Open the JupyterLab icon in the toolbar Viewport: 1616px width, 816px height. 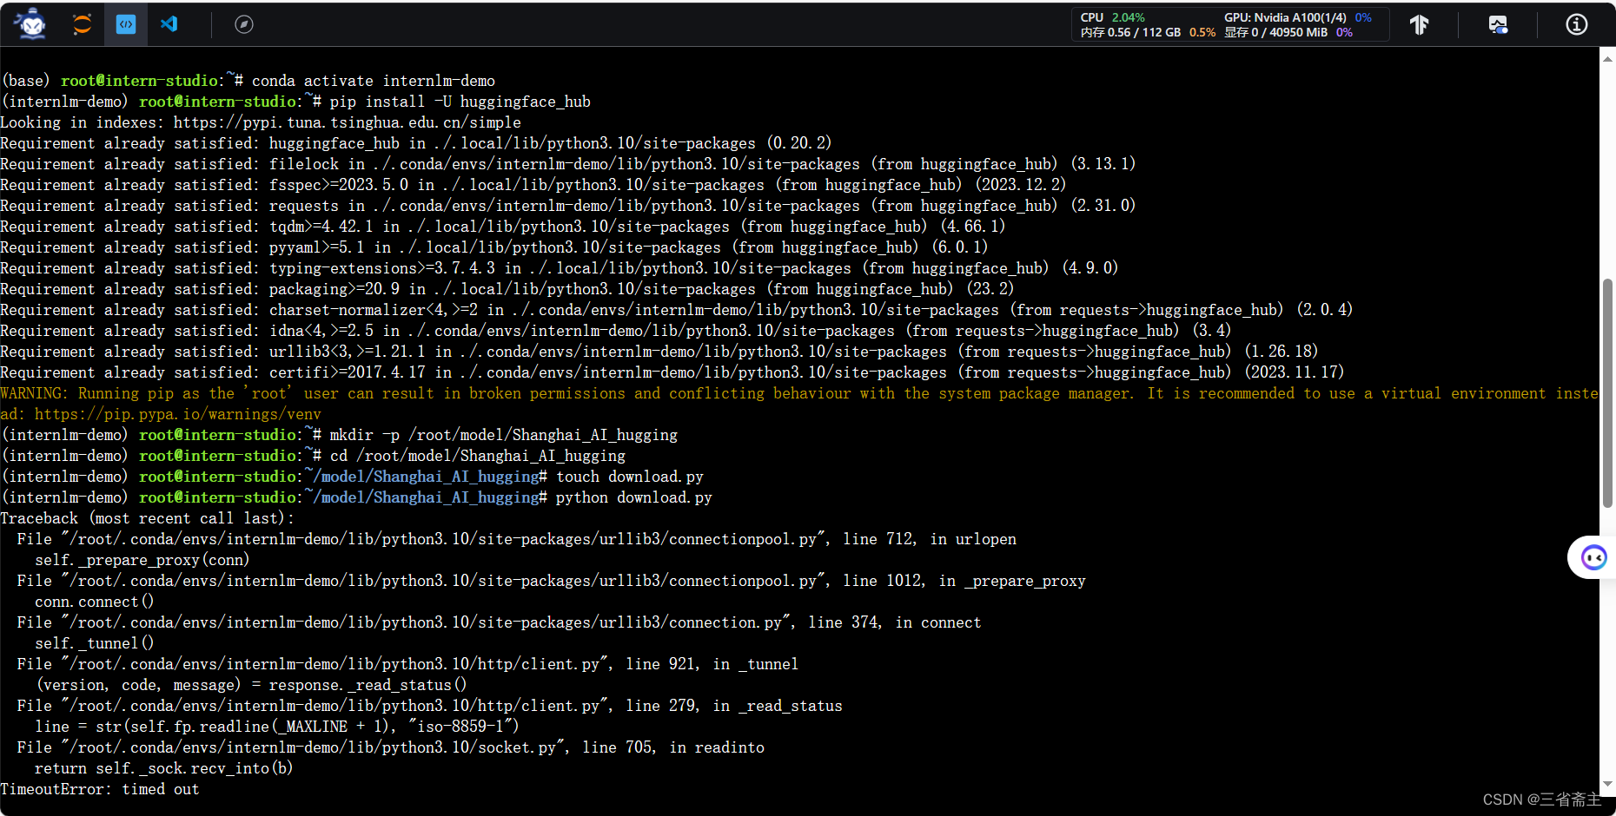point(82,24)
